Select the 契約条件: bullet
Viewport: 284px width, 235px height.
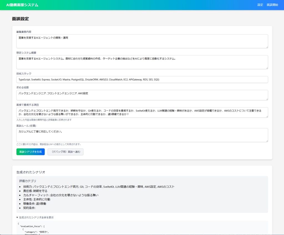29,208
